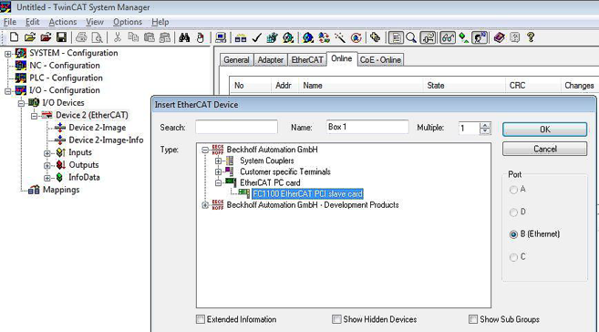Click the mouse pointer toolbar icon

[201, 37]
